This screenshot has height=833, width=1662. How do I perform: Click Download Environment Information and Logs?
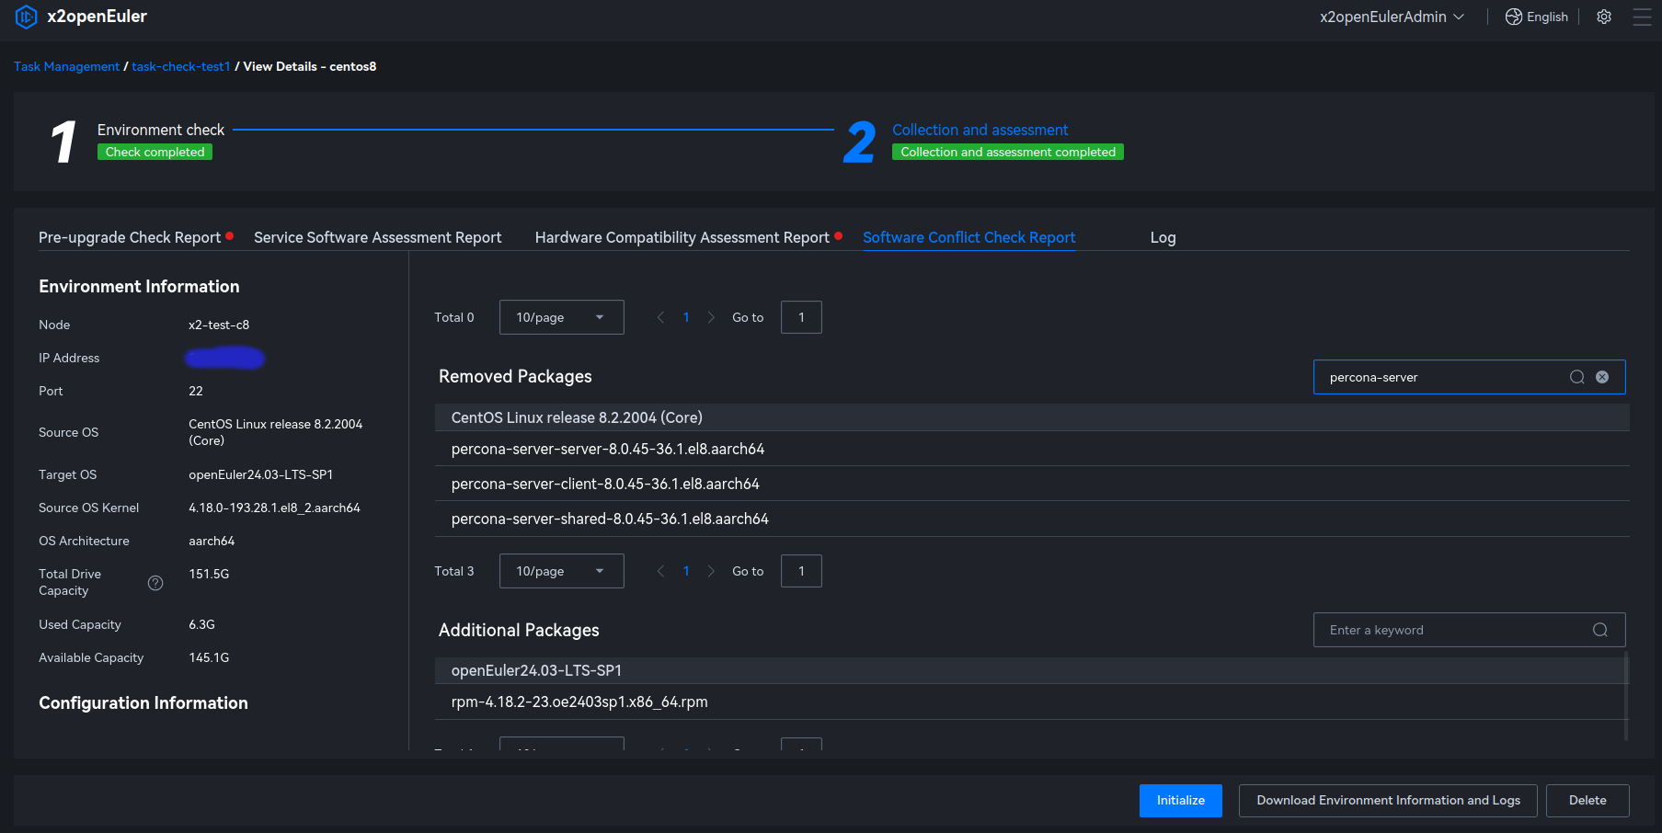click(x=1388, y=800)
